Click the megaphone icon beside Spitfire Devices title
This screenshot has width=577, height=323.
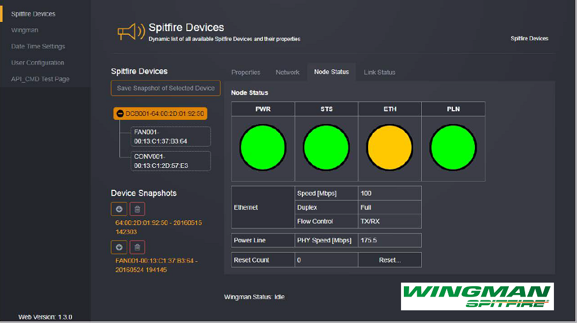coord(131,32)
